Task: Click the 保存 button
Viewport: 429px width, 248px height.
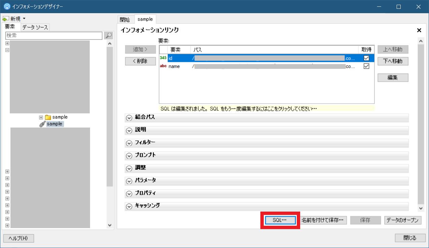Action: [366, 220]
